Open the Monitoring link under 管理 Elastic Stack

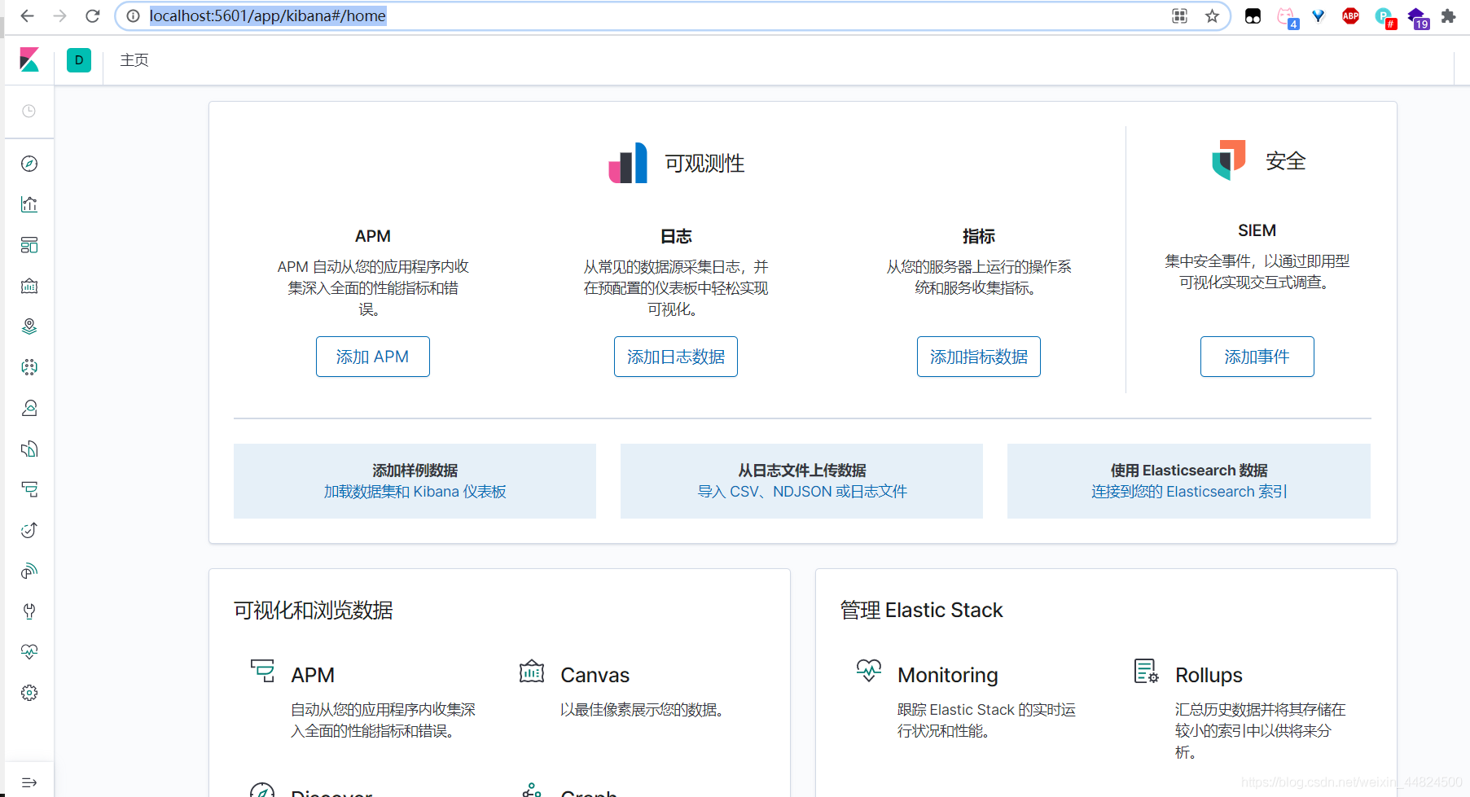pyautogui.click(x=948, y=675)
